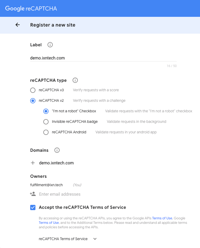Add a domain with the plus icon

point(33,163)
